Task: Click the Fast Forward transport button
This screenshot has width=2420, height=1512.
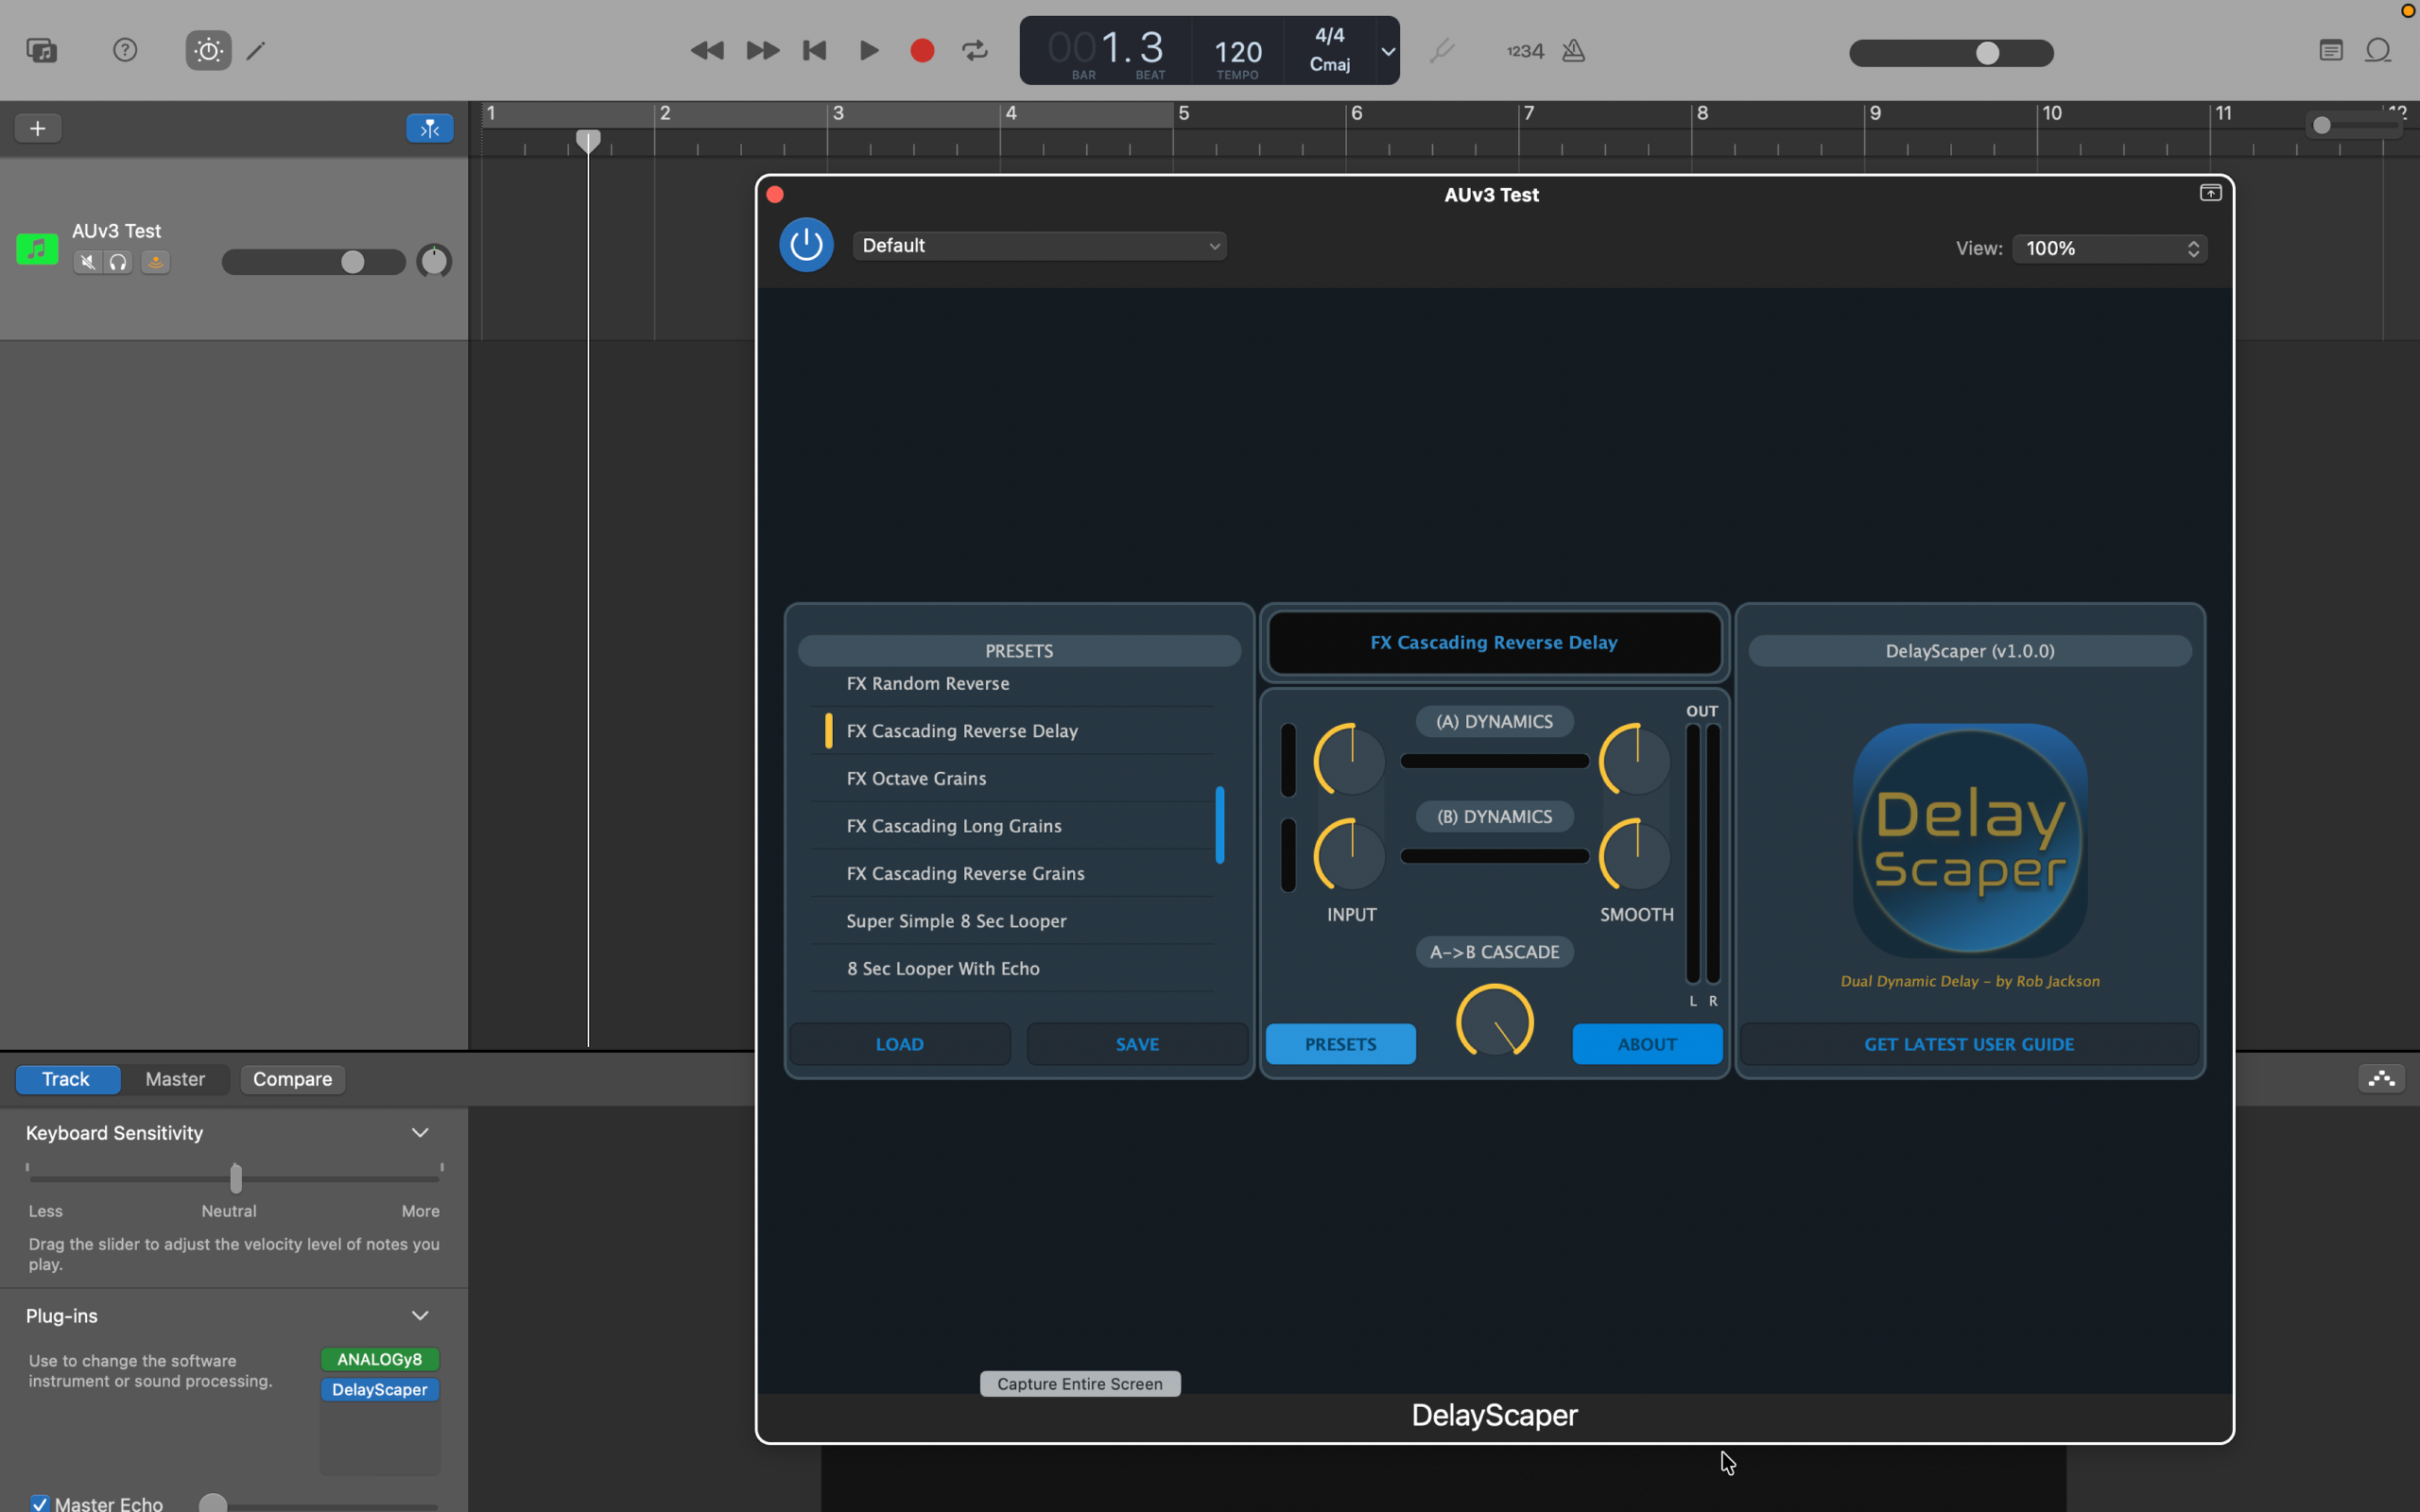Action: (762, 50)
